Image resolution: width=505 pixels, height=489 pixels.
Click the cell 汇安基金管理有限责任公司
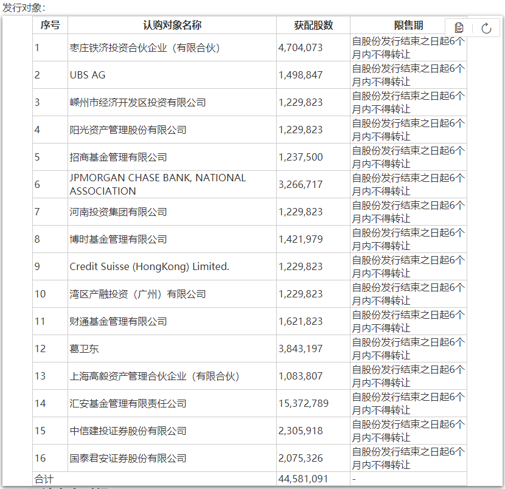172,403
